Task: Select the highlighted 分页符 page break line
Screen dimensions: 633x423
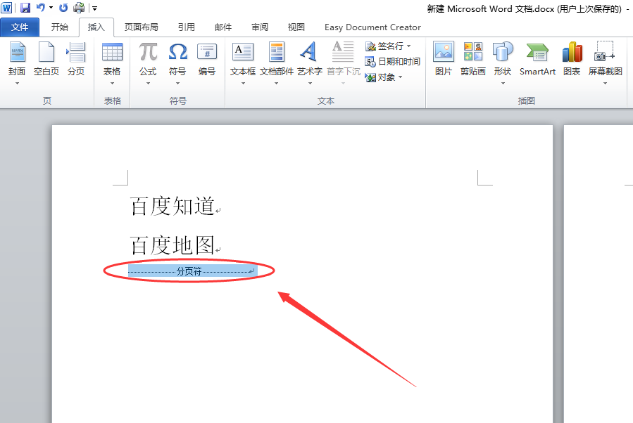Action: (x=192, y=271)
